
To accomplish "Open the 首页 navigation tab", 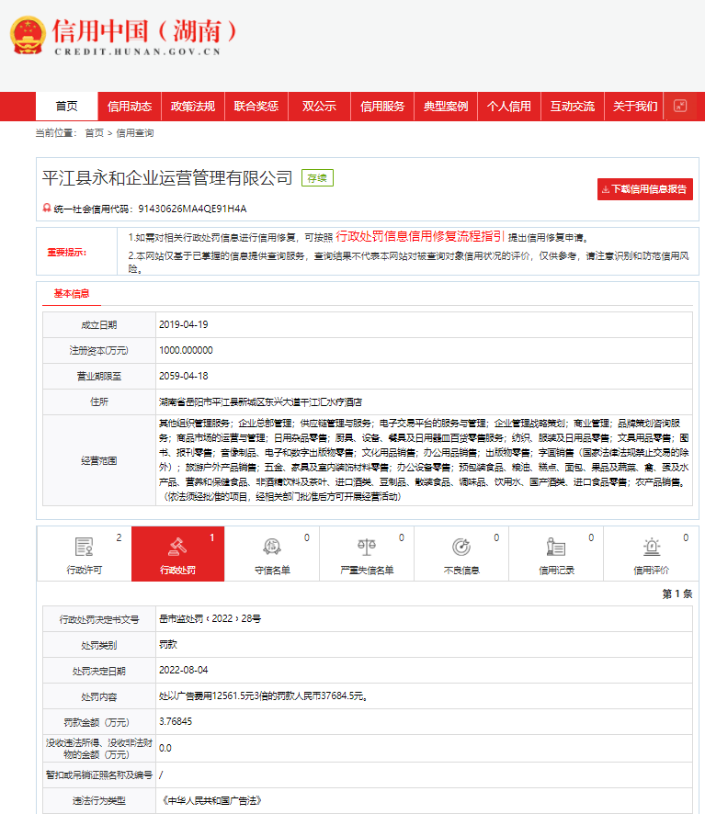I will pyautogui.click(x=67, y=106).
